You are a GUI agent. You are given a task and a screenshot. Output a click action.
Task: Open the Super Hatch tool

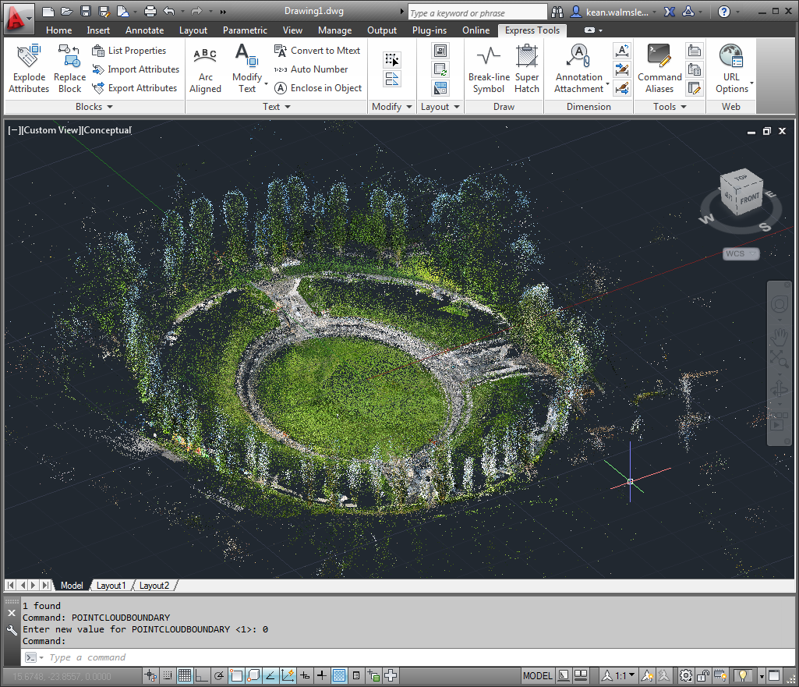(527, 69)
